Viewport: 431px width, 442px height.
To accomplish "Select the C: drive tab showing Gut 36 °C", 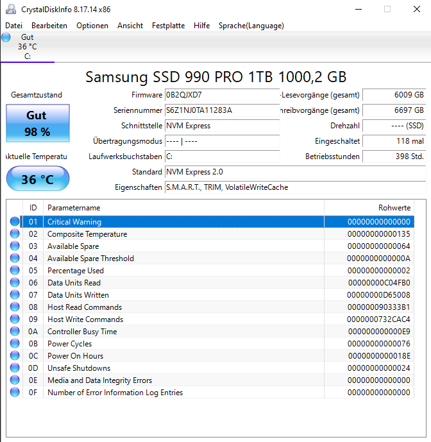I will click(28, 47).
